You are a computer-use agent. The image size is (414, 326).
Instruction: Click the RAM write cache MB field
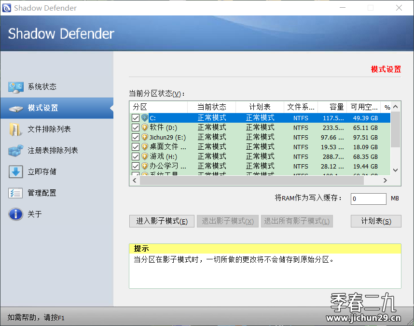(x=368, y=198)
